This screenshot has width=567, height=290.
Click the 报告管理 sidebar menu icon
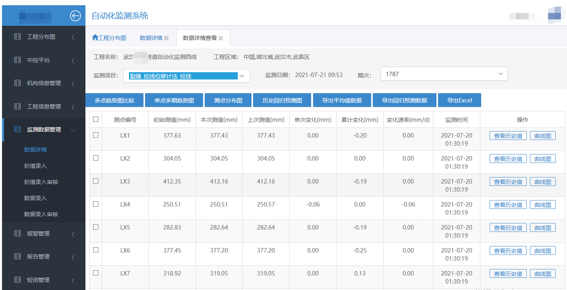click(x=17, y=257)
